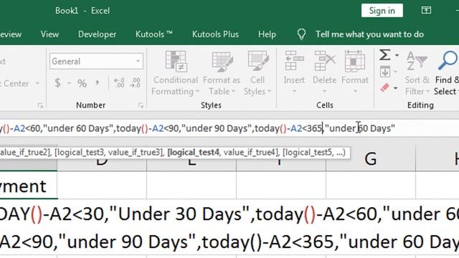Expand the AutoSum dropdown arrow

pos(397,55)
